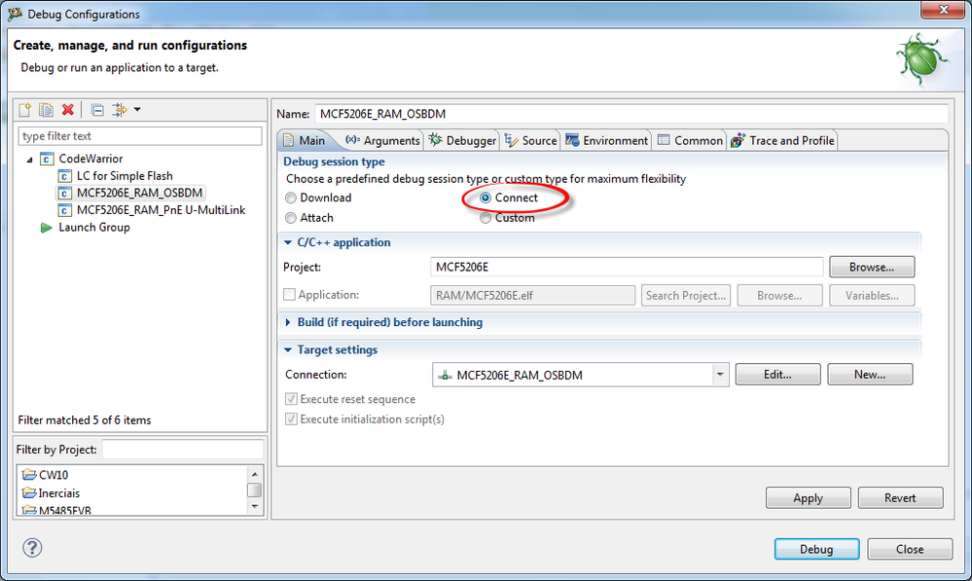Click the Inerciais folder icon

tap(29, 493)
